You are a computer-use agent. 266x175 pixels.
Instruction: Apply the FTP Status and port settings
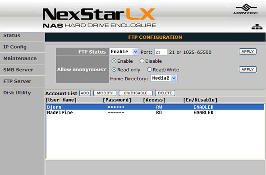pyautogui.click(x=248, y=51)
